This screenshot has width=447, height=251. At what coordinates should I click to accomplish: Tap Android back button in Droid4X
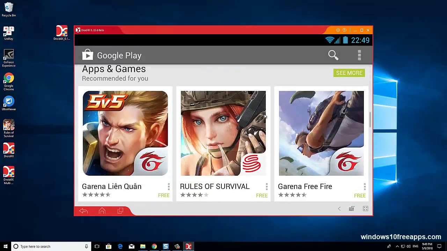[83, 211]
